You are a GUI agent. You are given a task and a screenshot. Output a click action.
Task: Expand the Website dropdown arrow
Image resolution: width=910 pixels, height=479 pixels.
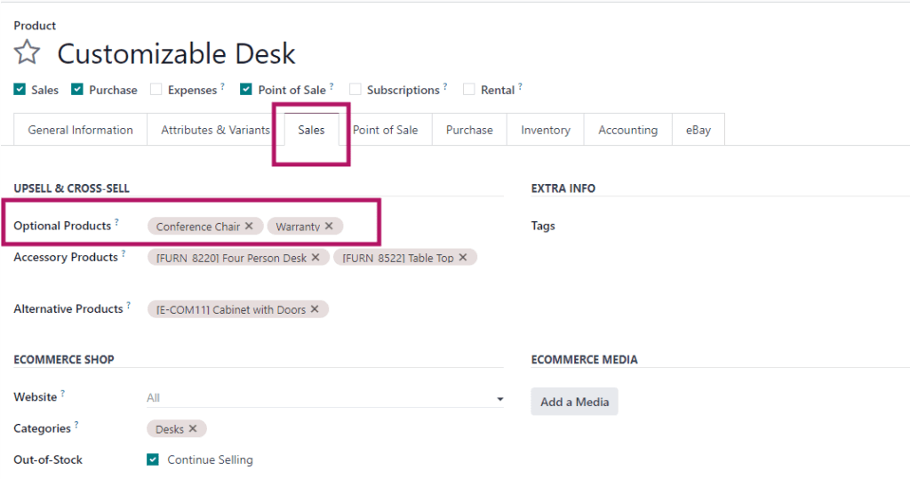tap(499, 399)
